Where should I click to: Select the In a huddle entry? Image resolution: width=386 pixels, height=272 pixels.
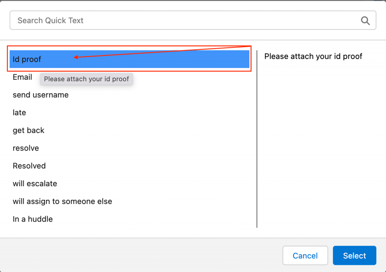pos(33,219)
